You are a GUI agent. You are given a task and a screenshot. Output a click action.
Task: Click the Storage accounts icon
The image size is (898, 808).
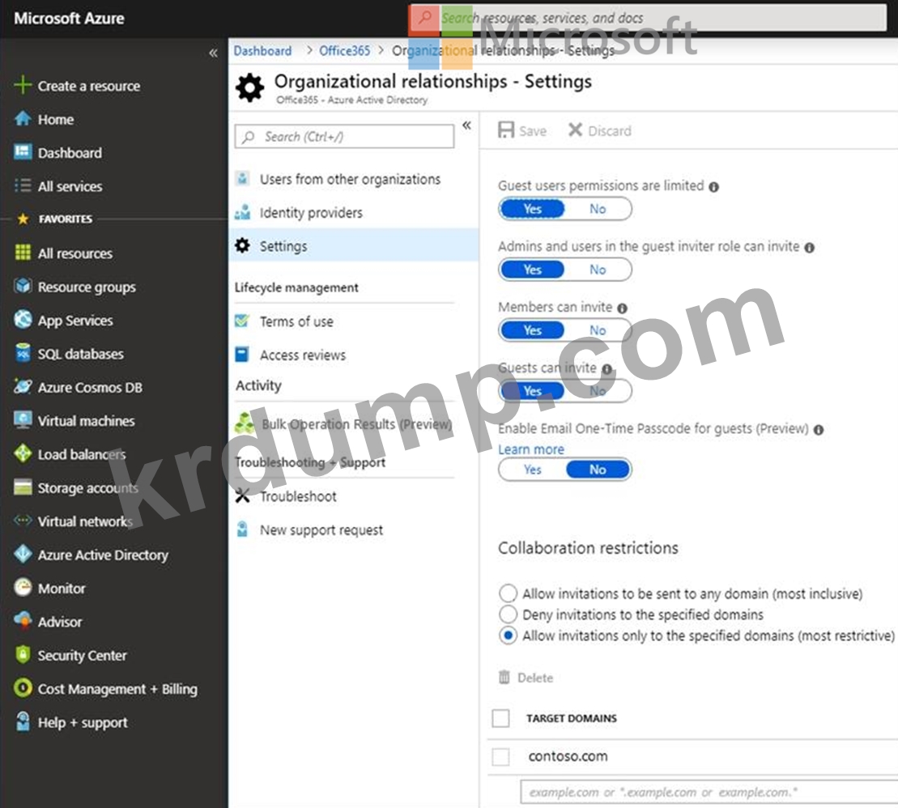23,488
